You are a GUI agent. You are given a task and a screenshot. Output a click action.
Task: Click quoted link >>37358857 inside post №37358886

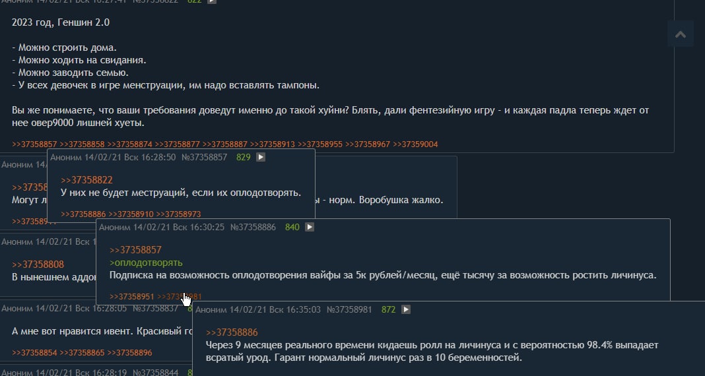(x=135, y=250)
